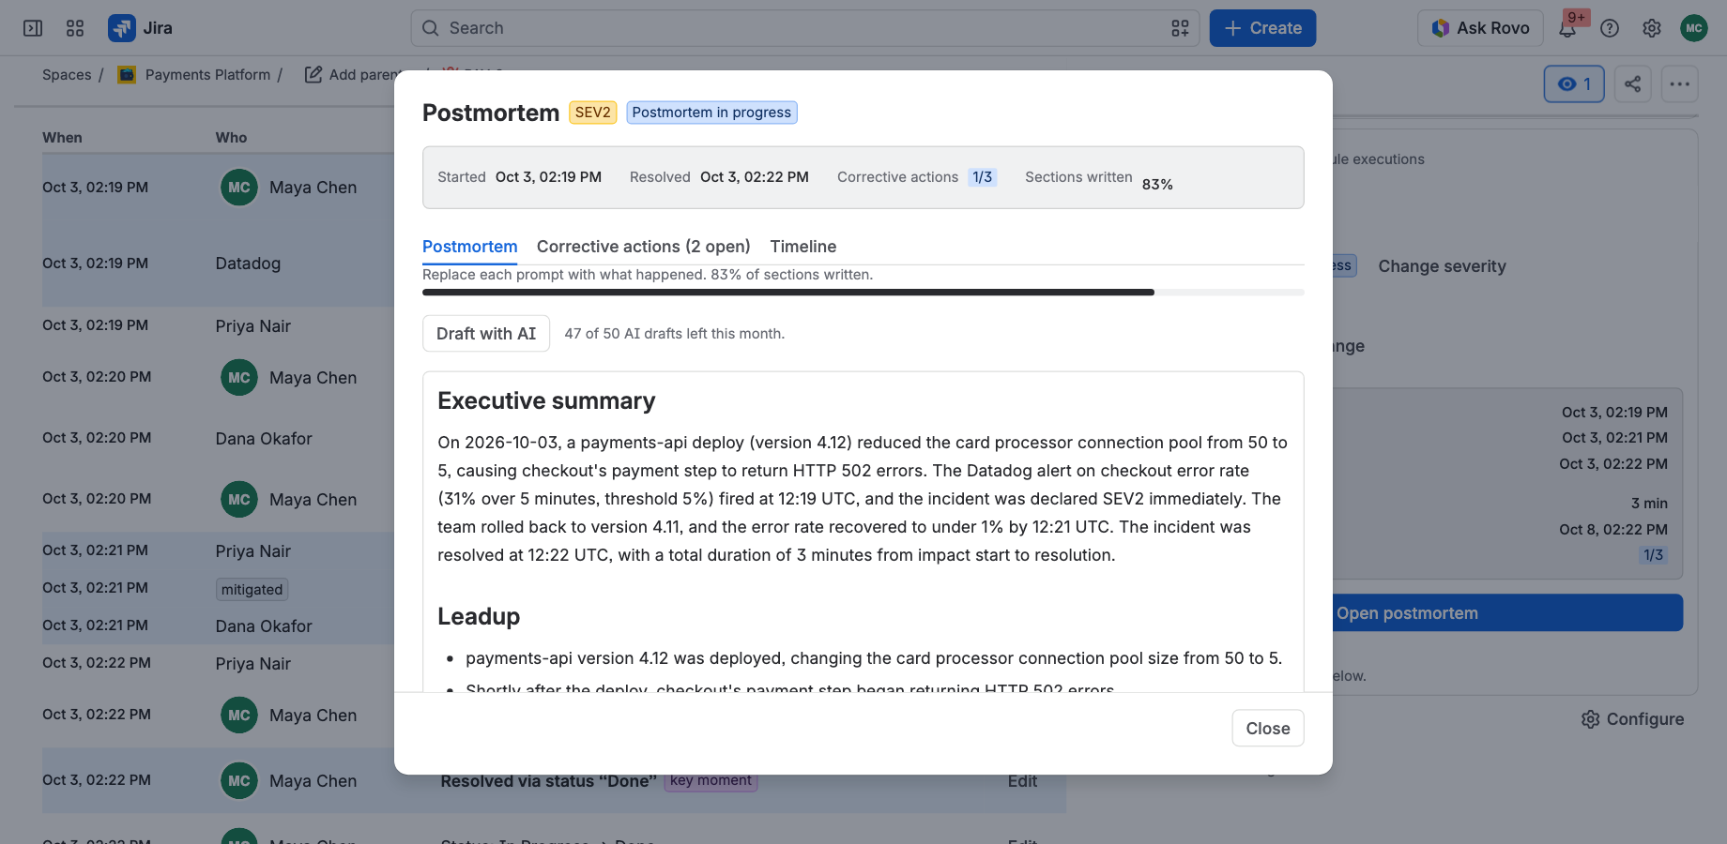Click the 1/3 badge in the background side panel
This screenshot has height=844, width=1727.
pyautogui.click(x=1653, y=555)
